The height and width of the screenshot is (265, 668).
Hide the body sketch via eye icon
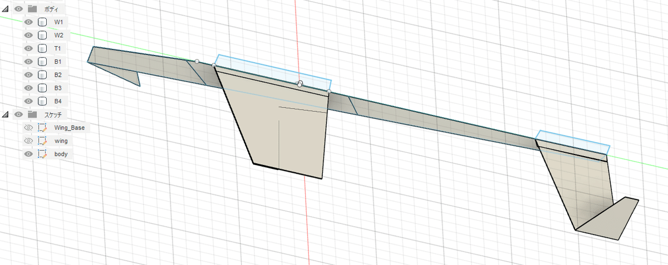click(29, 154)
